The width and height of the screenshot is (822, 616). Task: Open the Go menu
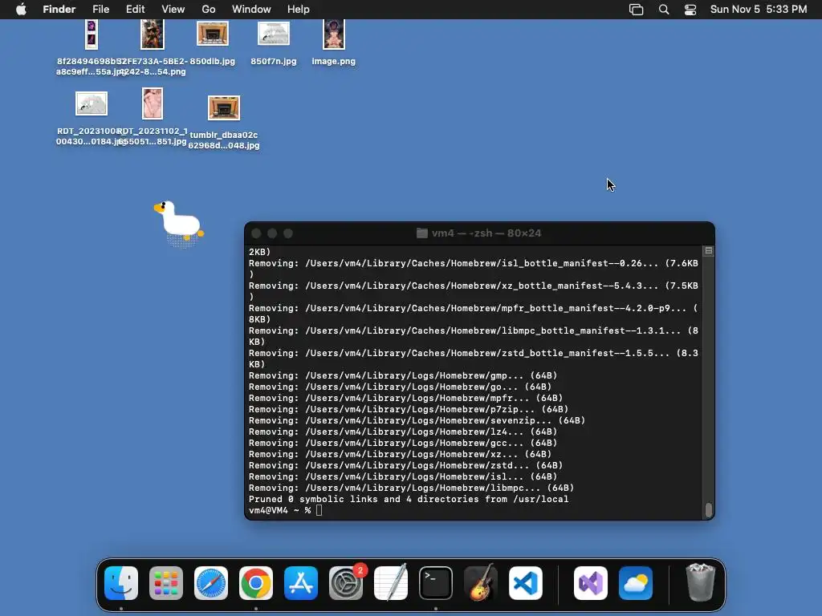(209, 10)
